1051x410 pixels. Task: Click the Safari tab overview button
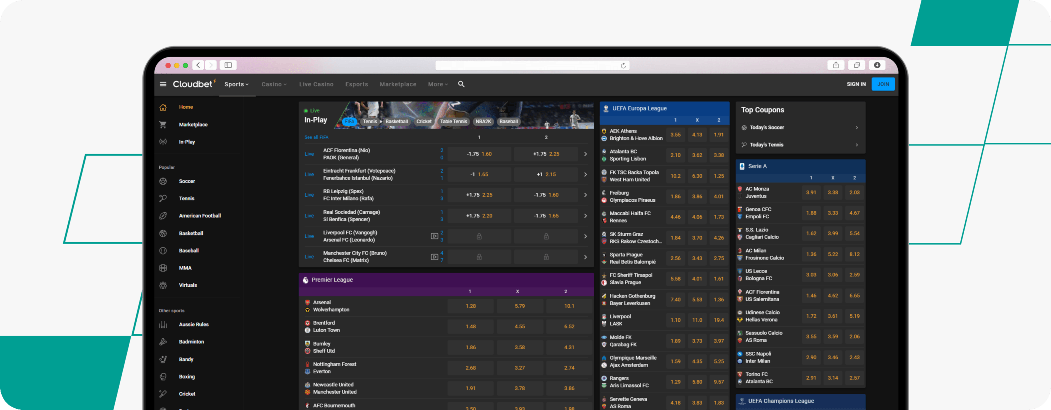pyautogui.click(x=857, y=65)
